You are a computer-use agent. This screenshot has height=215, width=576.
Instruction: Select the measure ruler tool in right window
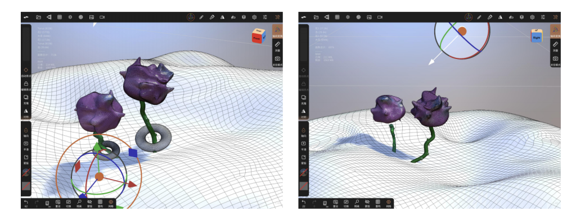coord(555,46)
